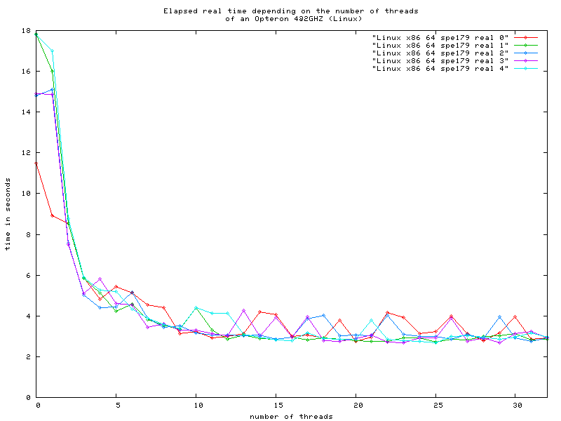The height and width of the screenshot is (421, 561).
Task: Click the cyan data point at 17 seconds
Action: coord(52,51)
